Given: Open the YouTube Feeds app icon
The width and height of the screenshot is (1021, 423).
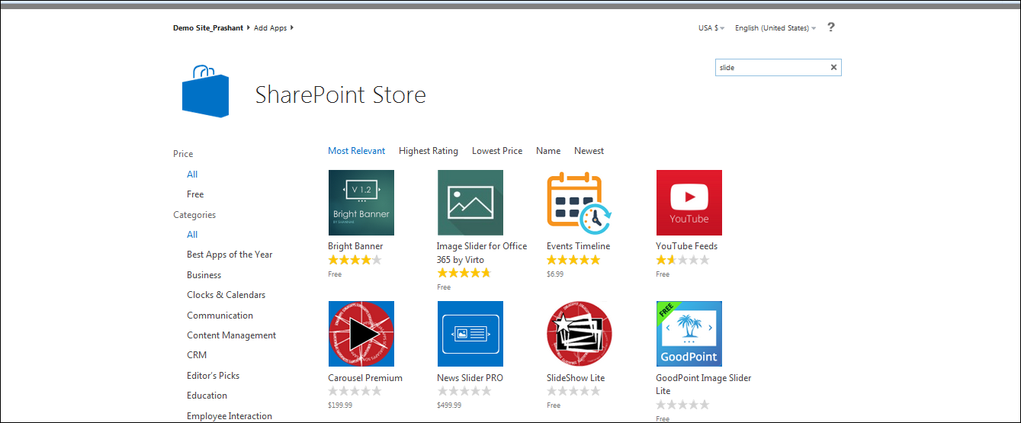Looking at the screenshot, I should click(x=689, y=203).
